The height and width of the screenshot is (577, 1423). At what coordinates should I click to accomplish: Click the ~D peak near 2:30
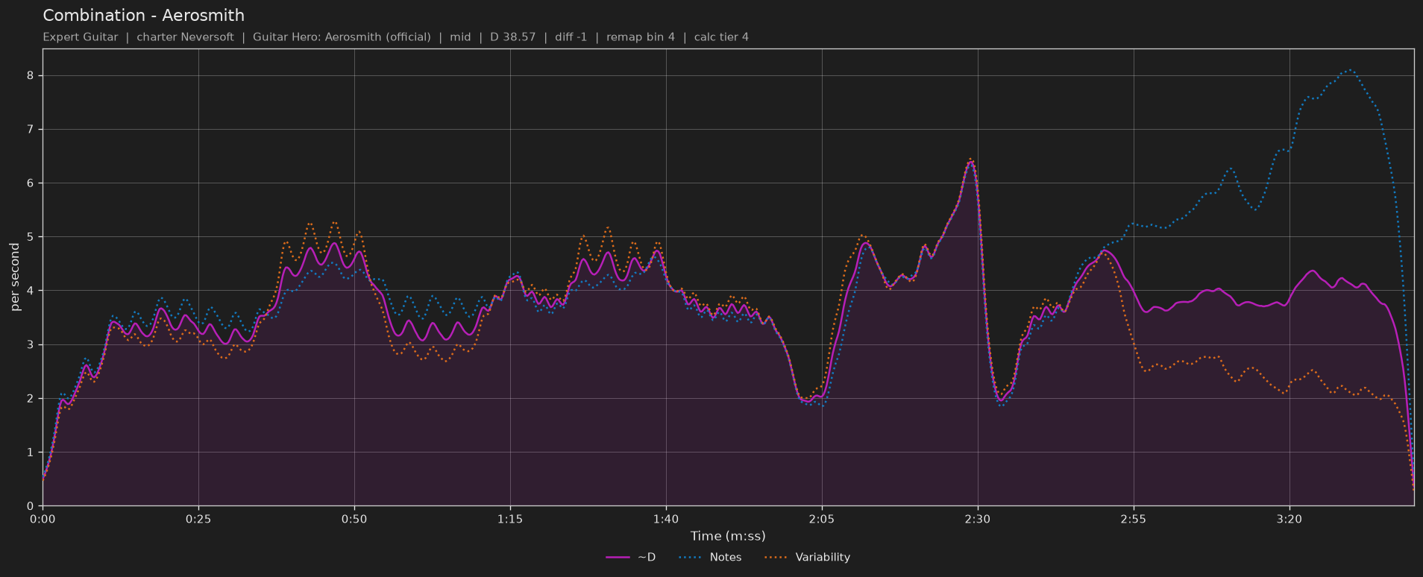click(x=970, y=162)
